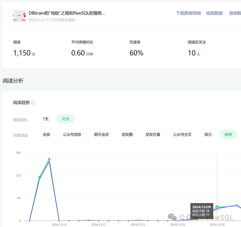The height and width of the screenshot is (227, 241).
Task: Select the 其它 channel filter
Action: (208, 134)
